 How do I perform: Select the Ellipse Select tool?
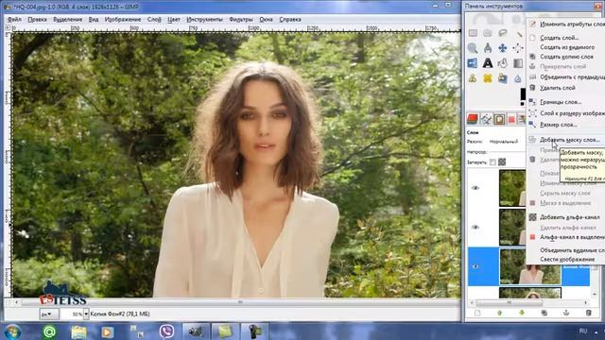[x=488, y=34]
